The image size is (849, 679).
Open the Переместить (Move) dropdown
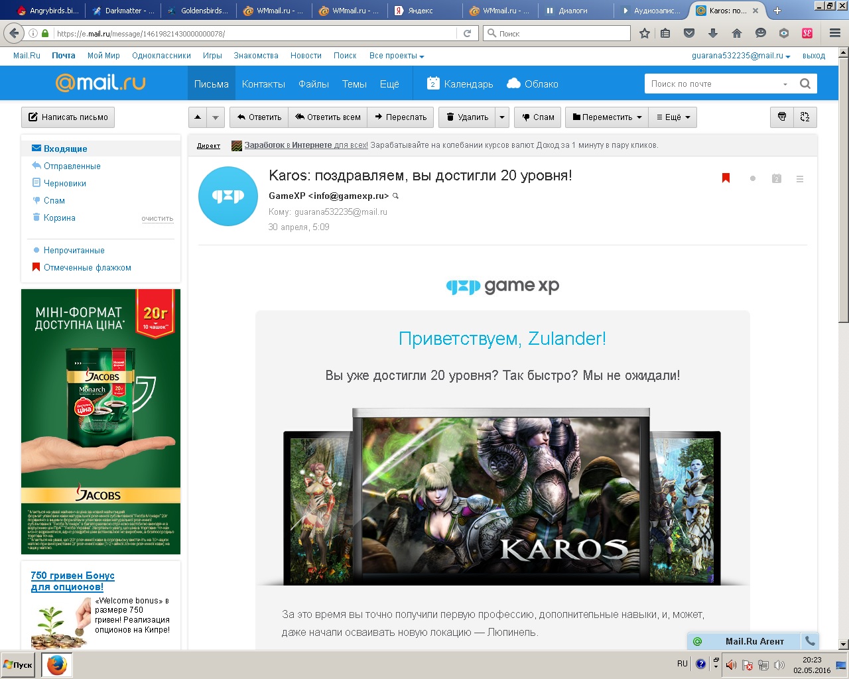[607, 117]
